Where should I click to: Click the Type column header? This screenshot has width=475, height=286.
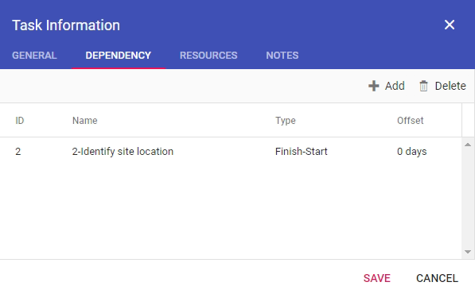pyautogui.click(x=286, y=121)
